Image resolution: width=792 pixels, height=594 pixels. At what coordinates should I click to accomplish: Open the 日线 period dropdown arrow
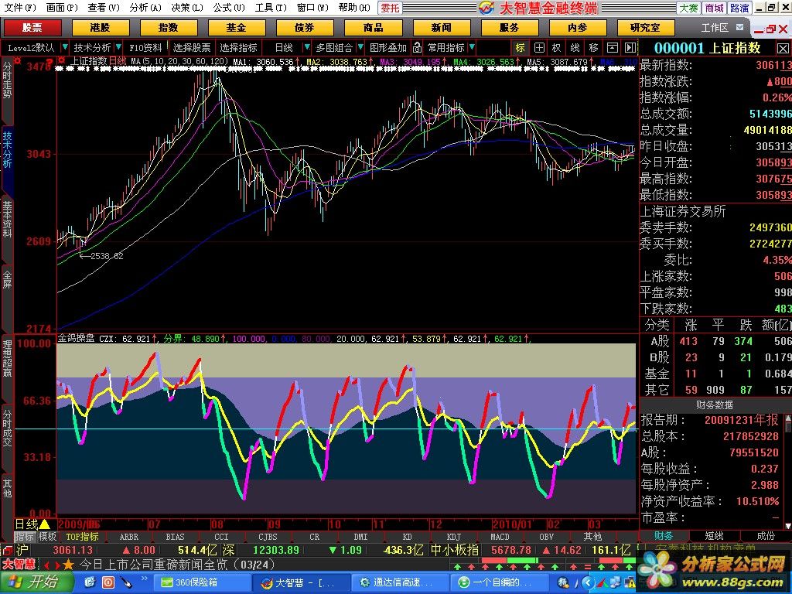pyautogui.click(x=306, y=47)
